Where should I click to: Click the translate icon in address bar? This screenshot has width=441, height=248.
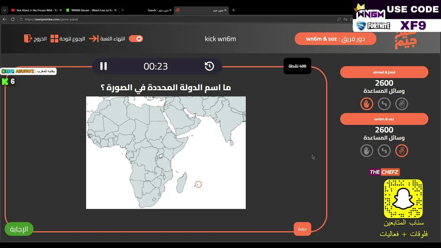346,19
